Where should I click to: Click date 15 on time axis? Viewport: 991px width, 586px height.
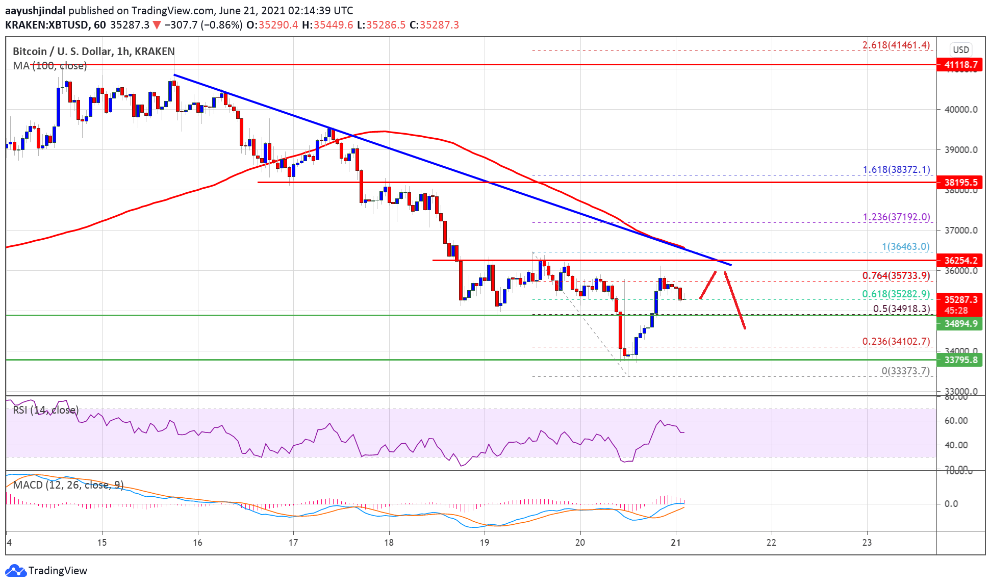tap(102, 542)
